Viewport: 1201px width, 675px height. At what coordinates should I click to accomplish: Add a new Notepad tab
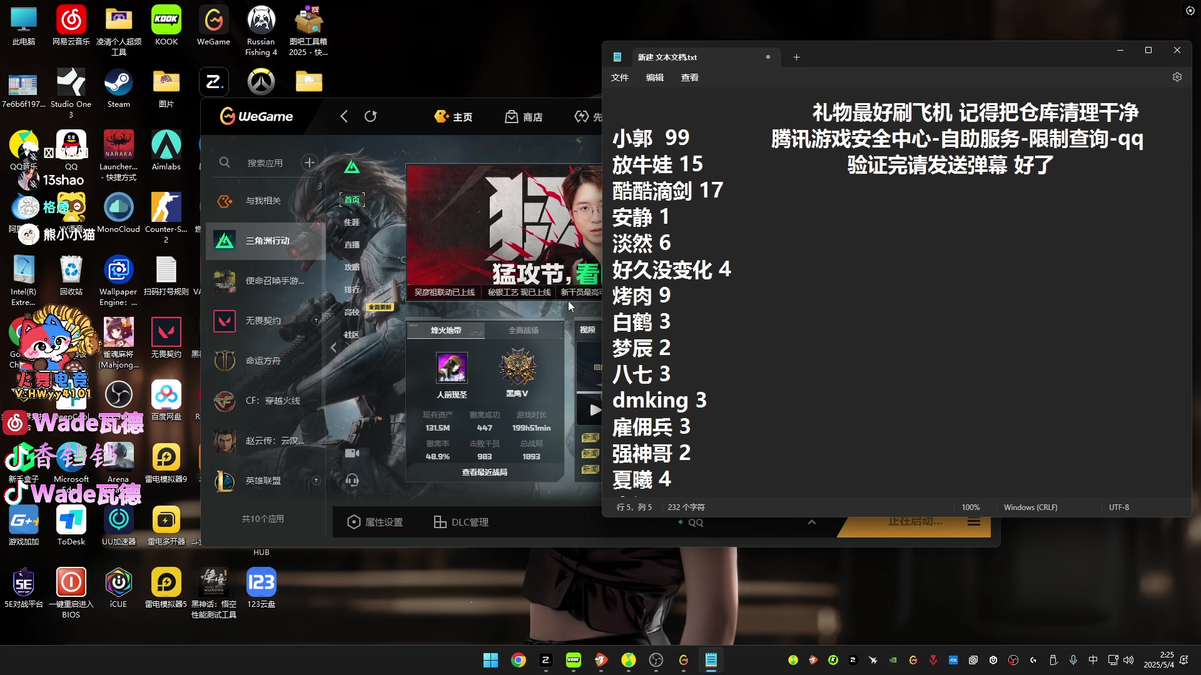pos(796,57)
